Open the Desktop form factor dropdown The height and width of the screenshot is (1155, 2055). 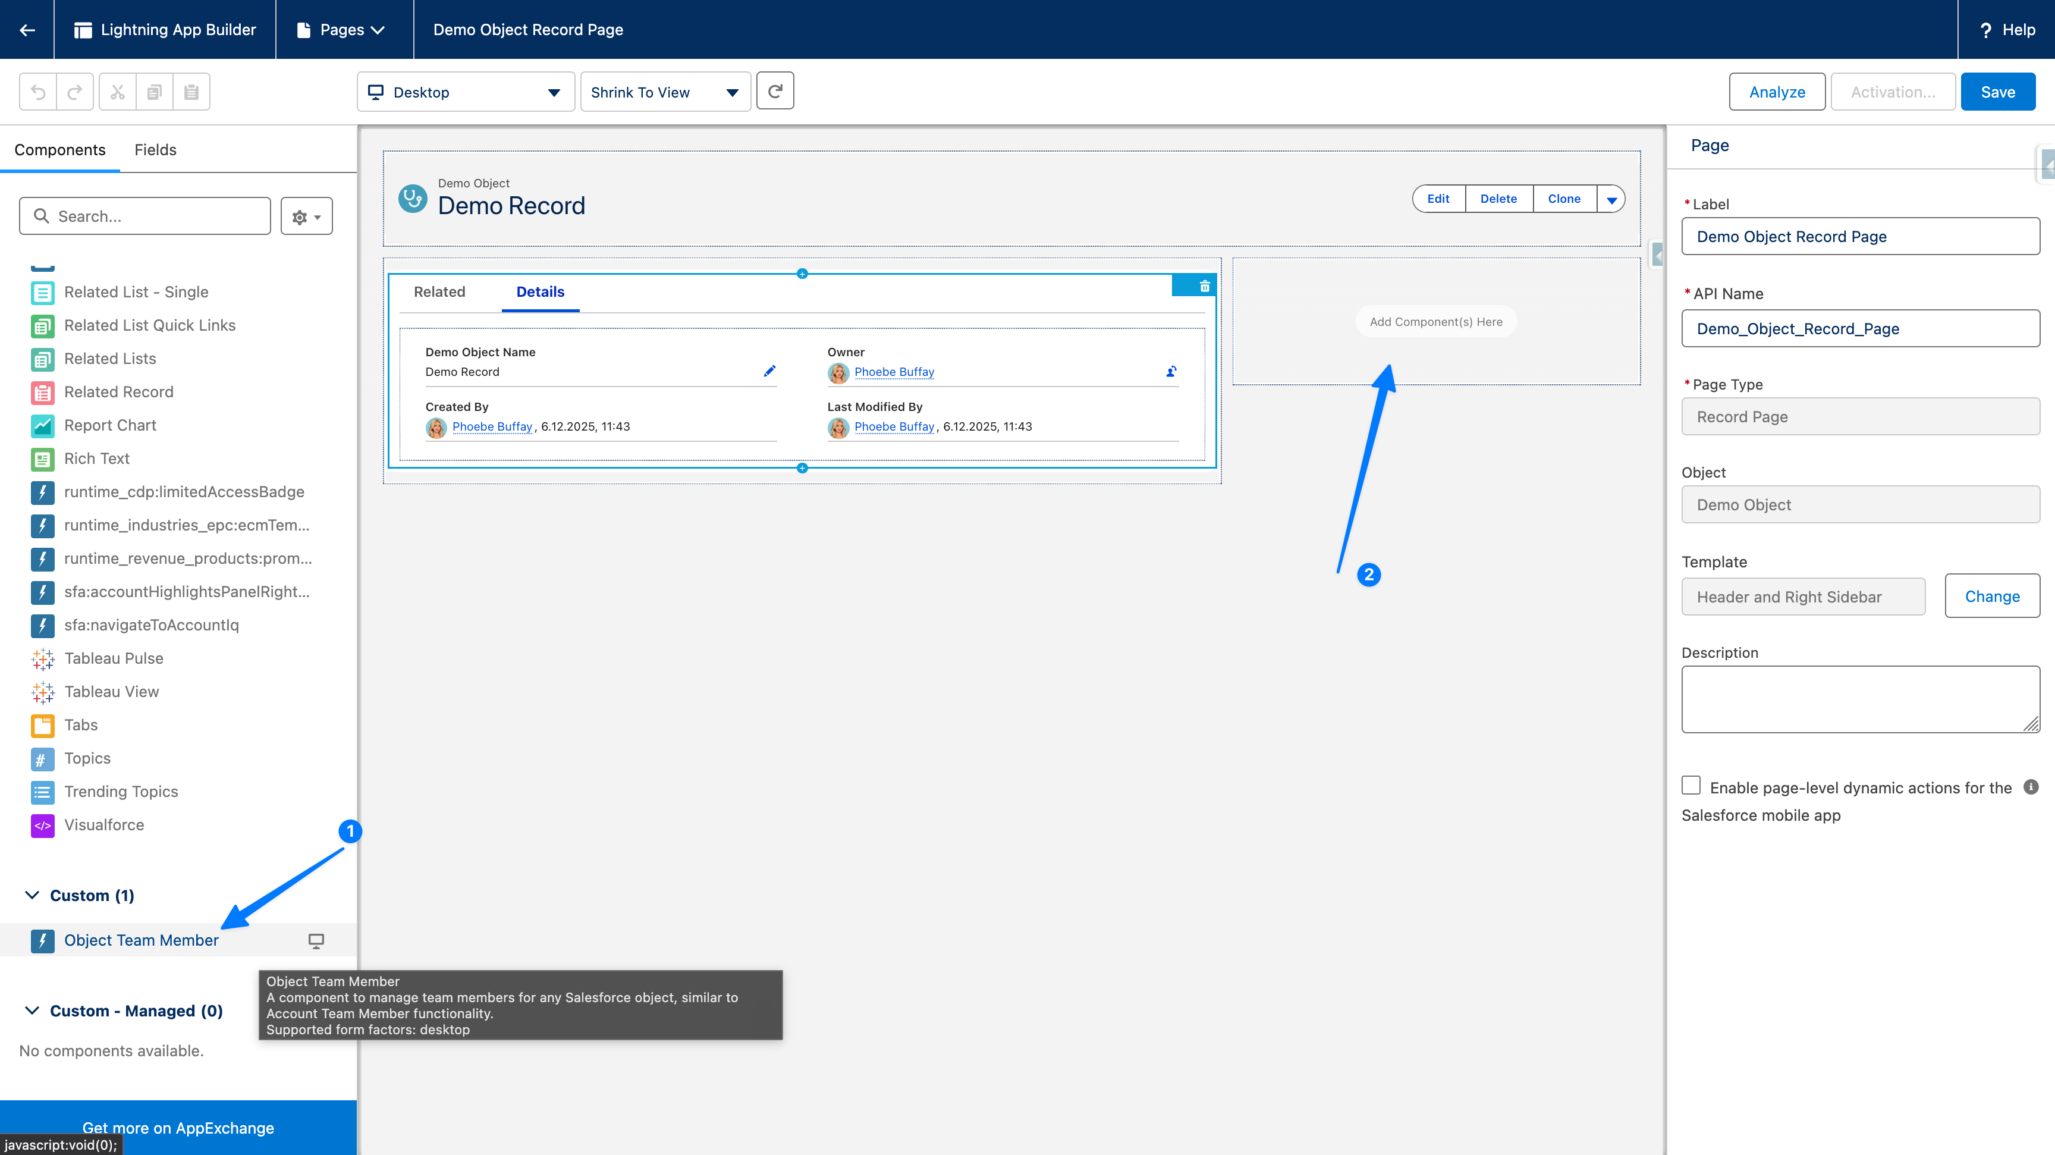466,91
